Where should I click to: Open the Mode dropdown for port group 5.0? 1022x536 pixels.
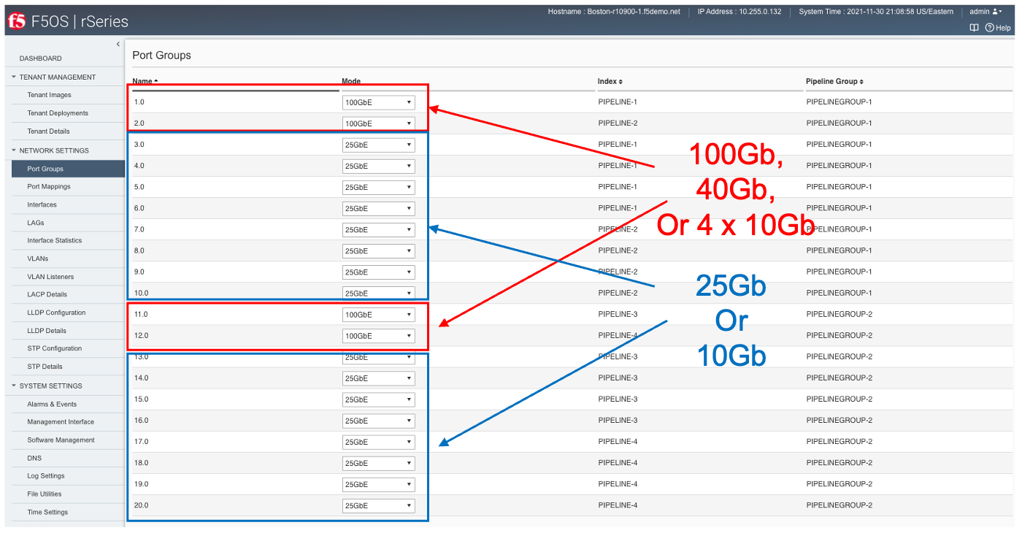pyautogui.click(x=378, y=188)
